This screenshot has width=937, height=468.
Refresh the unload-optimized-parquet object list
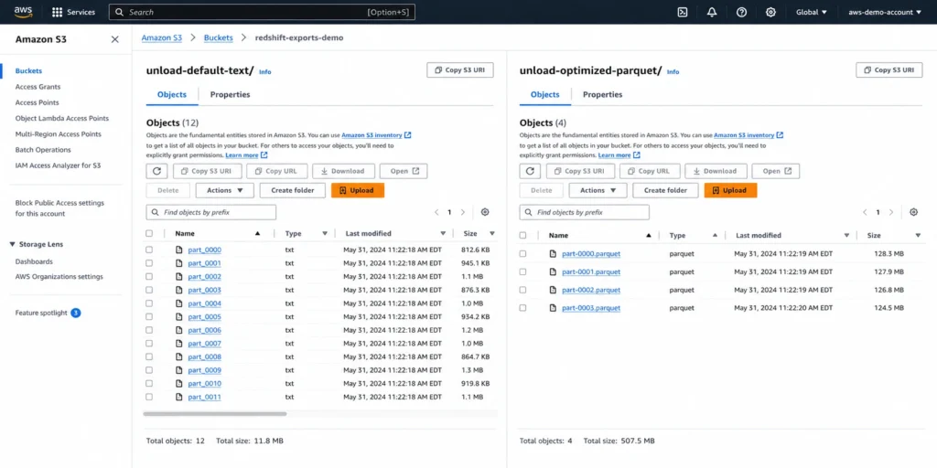click(x=530, y=171)
